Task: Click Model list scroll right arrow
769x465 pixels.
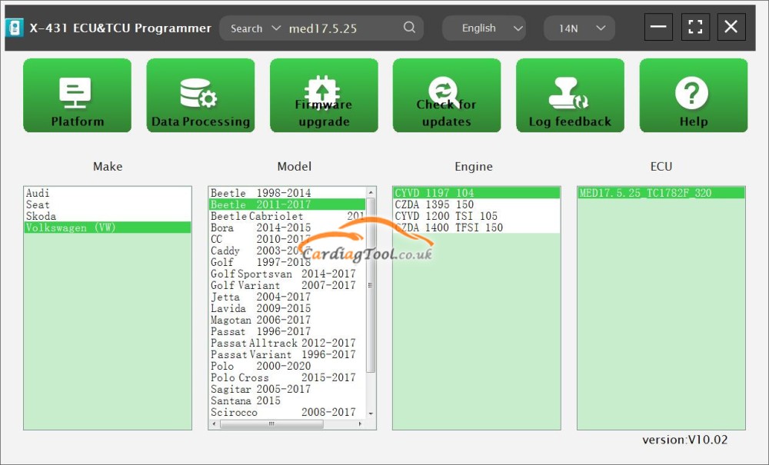Action: click(x=361, y=423)
